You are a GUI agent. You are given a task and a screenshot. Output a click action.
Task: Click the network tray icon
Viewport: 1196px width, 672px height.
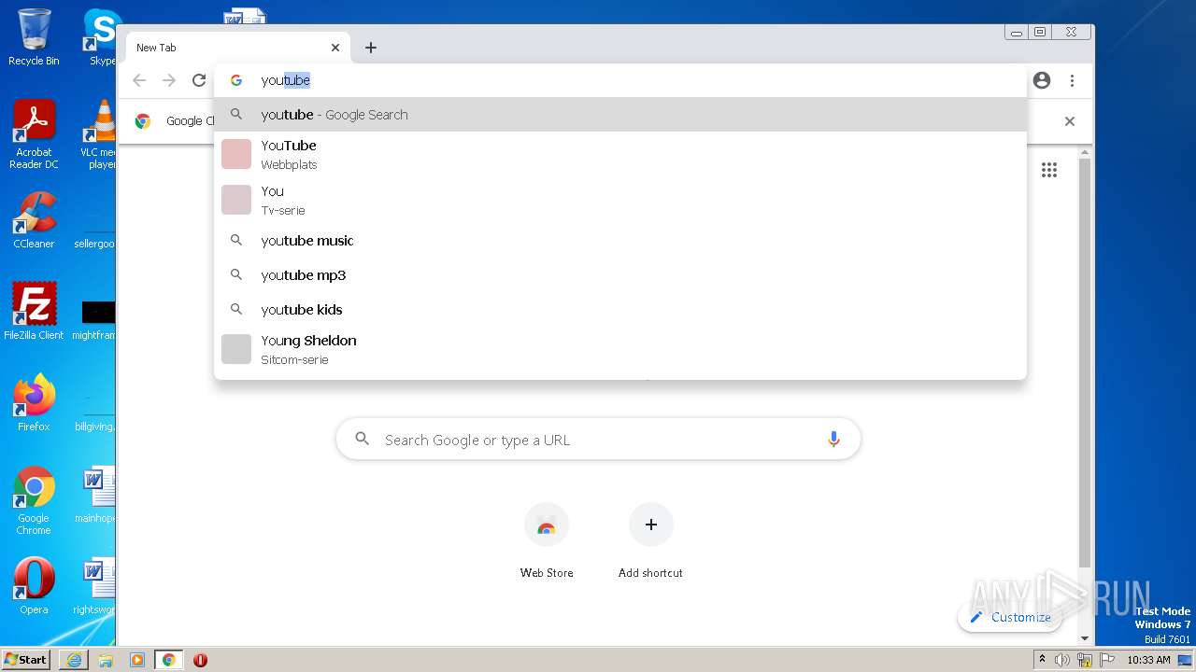(x=1084, y=660)
